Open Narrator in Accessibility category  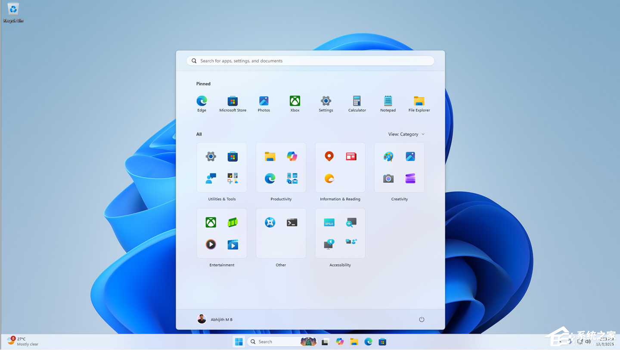(329, 244)
